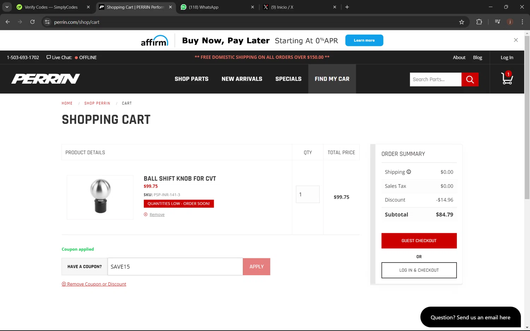The image size is (530, 331).
Task: Close the Verify Codes SimplyCodes tab
Action: tap(88, 7)
